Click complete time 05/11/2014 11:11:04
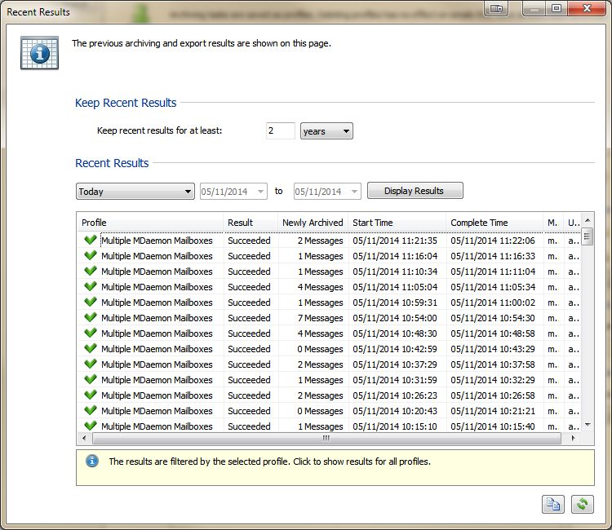Screen dimensions: 612x530 coord(493,272)
